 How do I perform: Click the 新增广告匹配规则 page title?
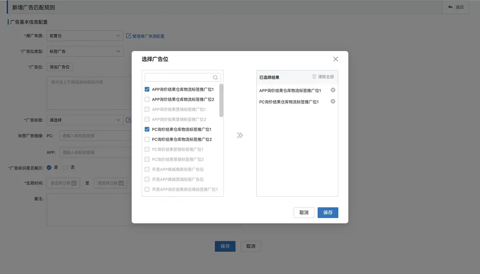pos(33,7)
